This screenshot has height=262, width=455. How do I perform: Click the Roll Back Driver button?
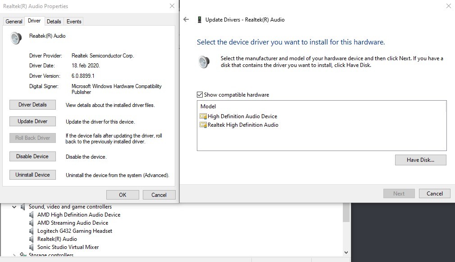tap(32, 138)
